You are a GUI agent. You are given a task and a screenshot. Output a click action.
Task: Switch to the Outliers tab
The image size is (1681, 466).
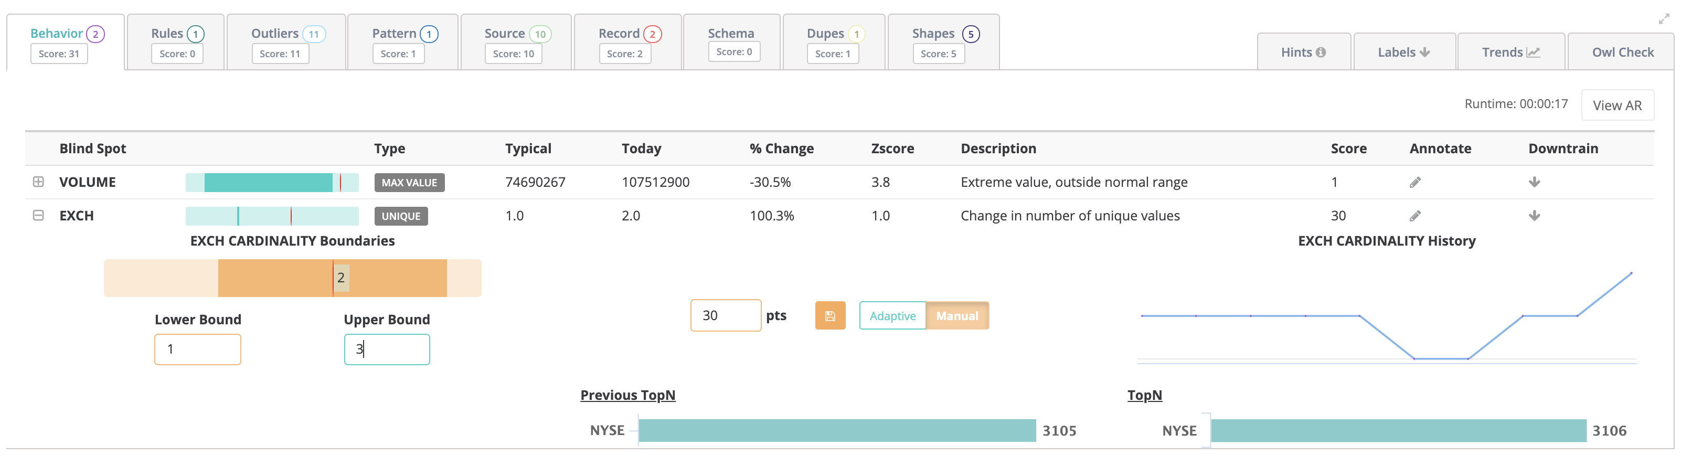tap(286, 42)
